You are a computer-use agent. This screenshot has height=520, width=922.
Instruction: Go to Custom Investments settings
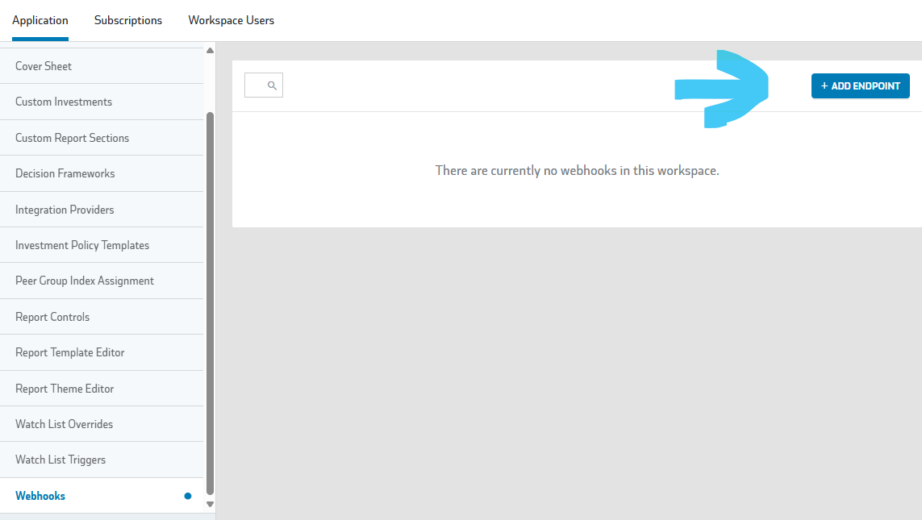[64, 102]
